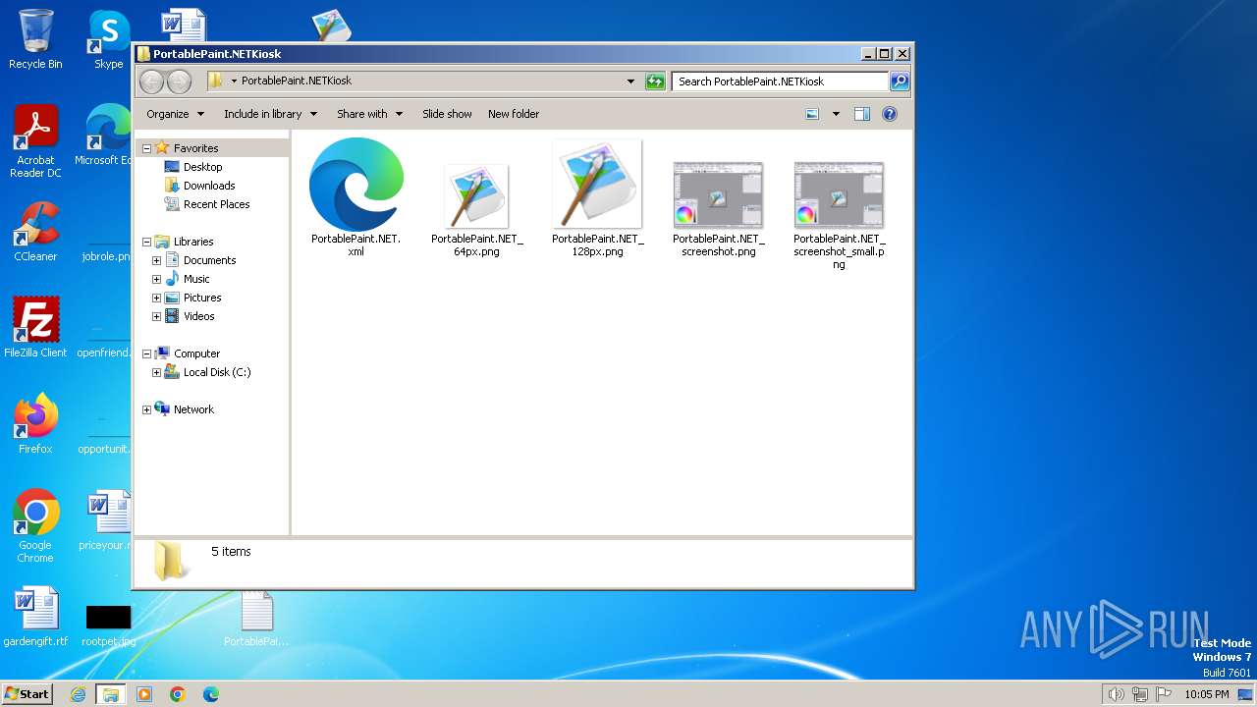The height and width of the screenshot is (707, 1257).
Task: Click the search magnifier icon
Action: click(900, 82)
